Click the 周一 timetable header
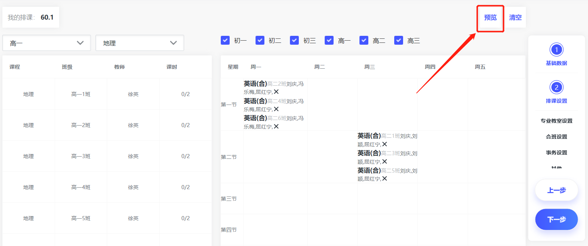The height and width of the screenshot is (246, 588). [x=256, y=67]
